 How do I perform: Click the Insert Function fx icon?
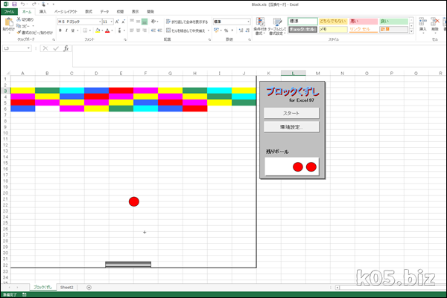[66, 48]
